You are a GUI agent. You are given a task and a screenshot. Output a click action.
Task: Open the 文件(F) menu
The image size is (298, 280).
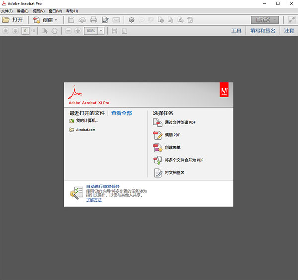[x=7, y=11]
